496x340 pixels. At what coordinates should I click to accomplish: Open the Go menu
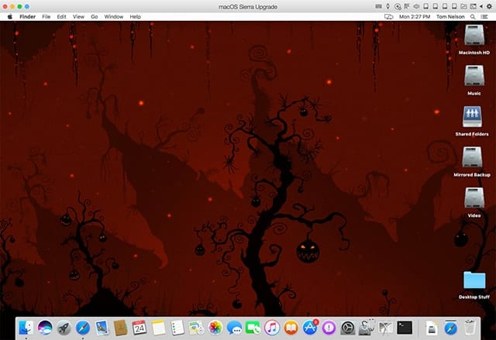(94, 16)
